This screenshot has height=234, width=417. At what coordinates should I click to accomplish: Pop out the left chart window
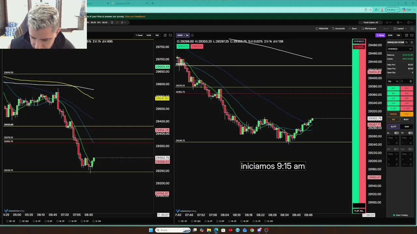[x=165, y=35]
